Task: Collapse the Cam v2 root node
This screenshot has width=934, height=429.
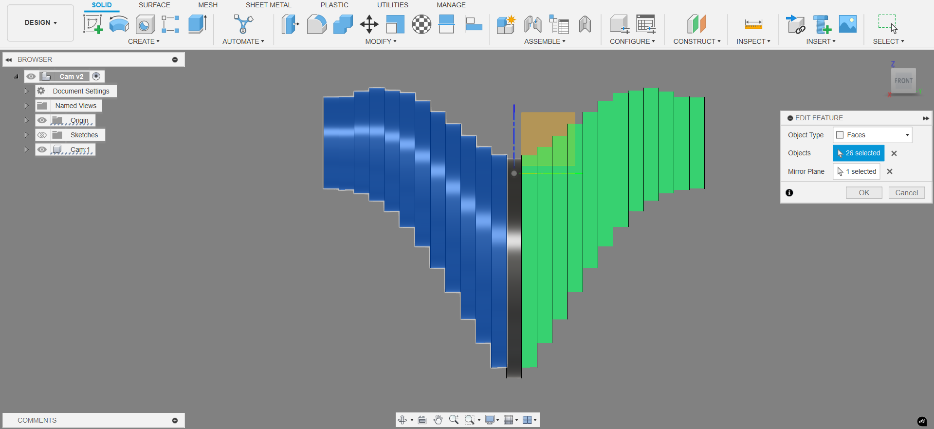Action: click(x=16, y=76)
